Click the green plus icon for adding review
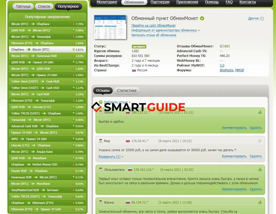The height and width of the screenshot is (214, 276). coord(101,102)
